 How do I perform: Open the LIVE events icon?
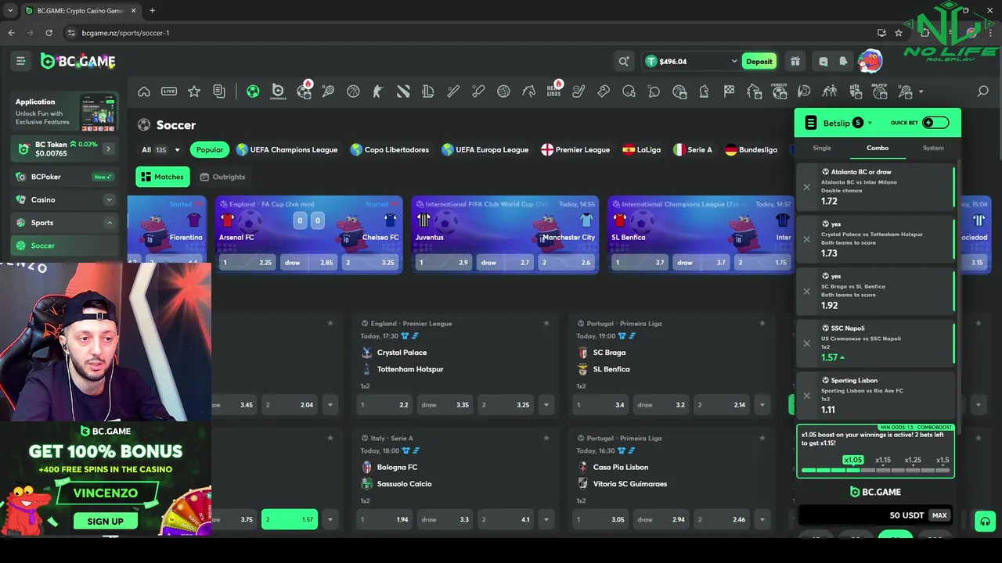click(169, 91)
